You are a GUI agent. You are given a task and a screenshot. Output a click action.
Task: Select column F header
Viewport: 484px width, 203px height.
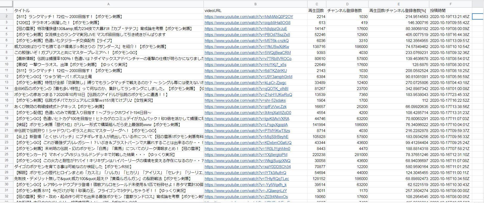[450, 4]
